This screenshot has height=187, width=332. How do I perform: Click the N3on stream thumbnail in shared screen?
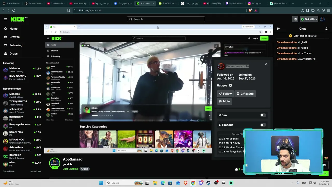tap(150, 82)
